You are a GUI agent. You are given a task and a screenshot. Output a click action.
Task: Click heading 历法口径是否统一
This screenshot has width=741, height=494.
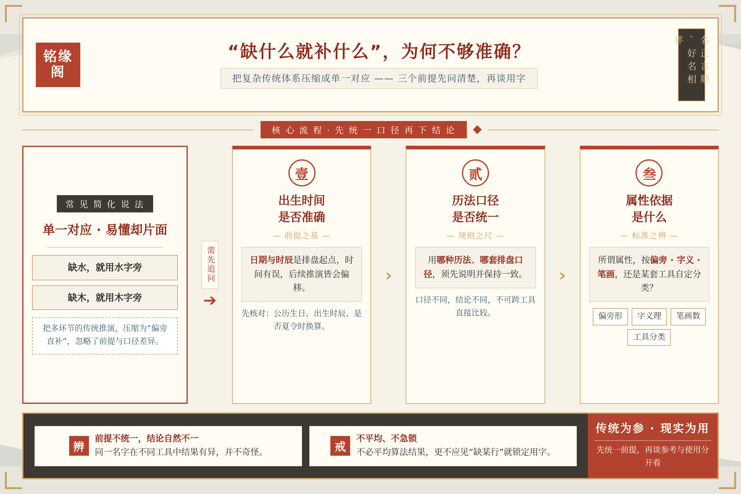point(475,209)
